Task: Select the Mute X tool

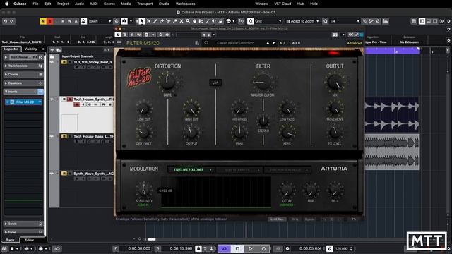Action: coord(182,21)
